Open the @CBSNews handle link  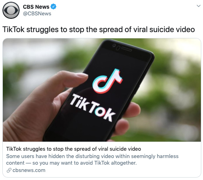(x=37, y=14)
